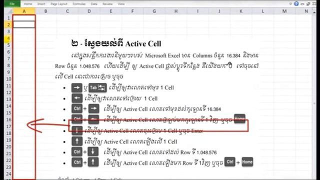Select column E header

[111, 11]
